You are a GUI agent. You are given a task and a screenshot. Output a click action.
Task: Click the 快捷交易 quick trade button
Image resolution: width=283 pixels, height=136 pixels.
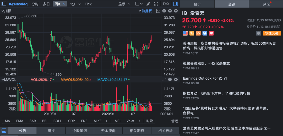point(272,33)
